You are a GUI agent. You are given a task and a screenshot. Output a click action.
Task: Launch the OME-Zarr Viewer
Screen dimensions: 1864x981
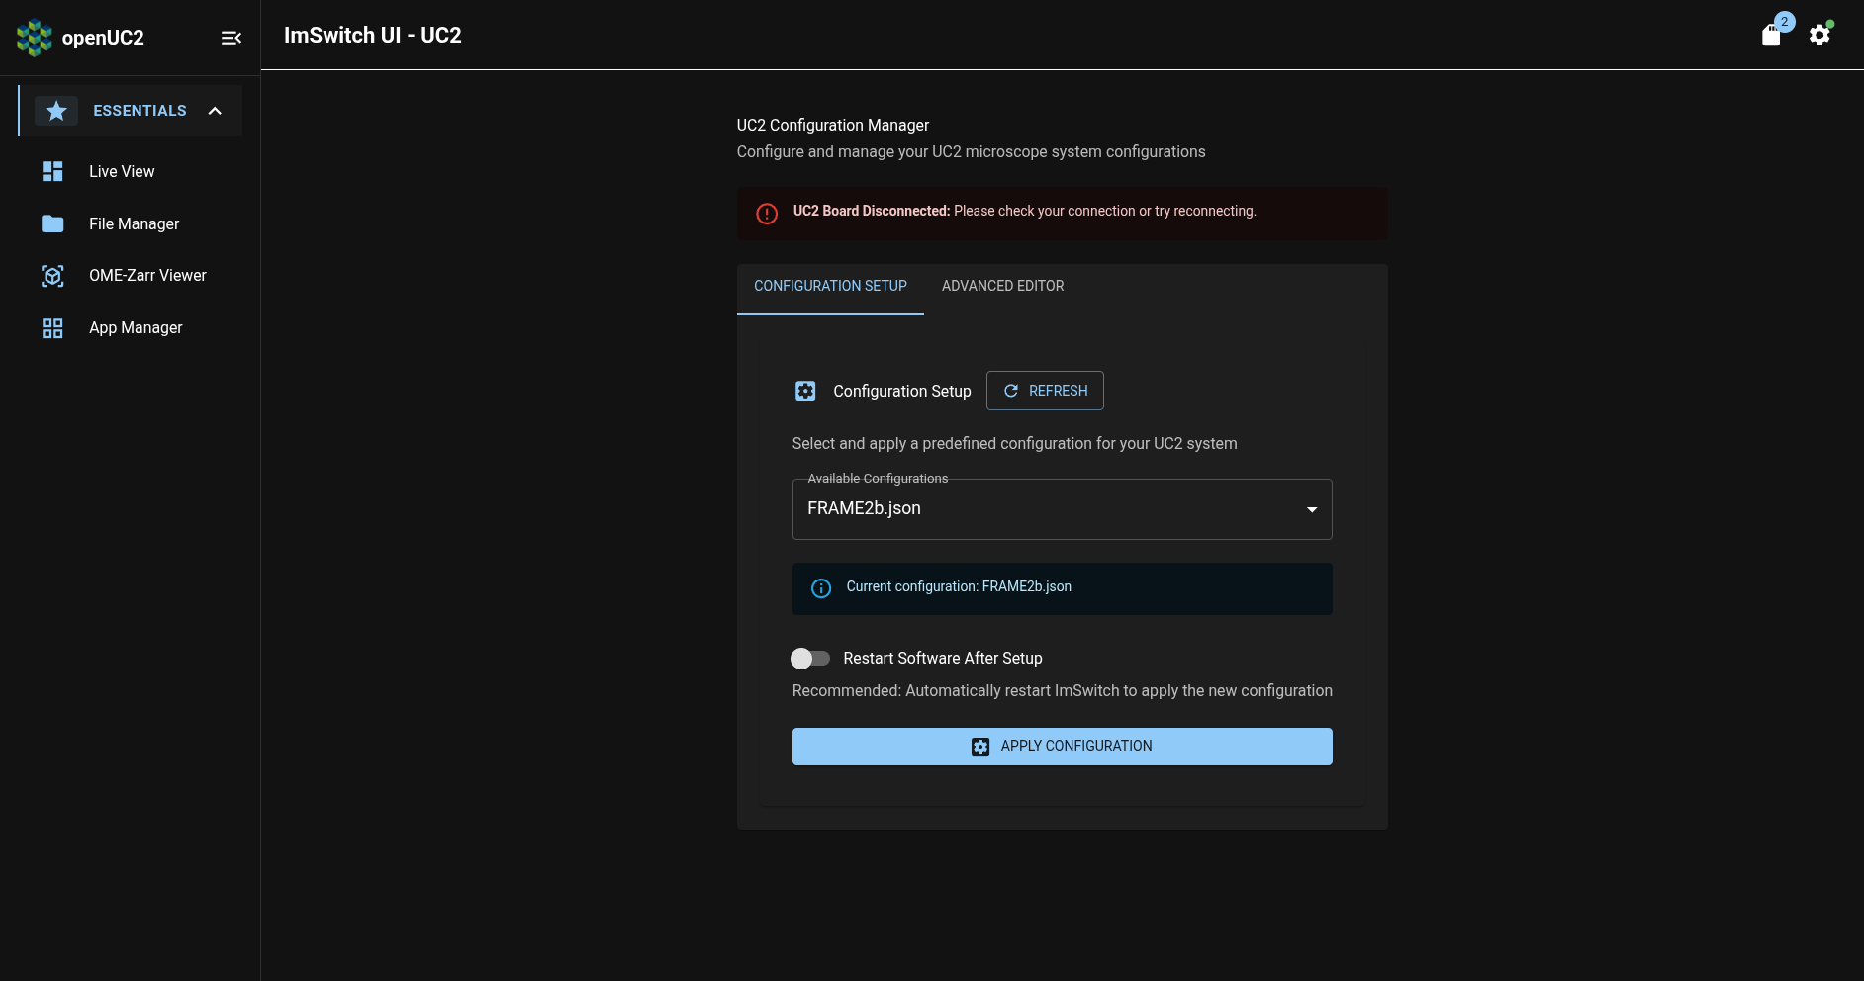146,275
